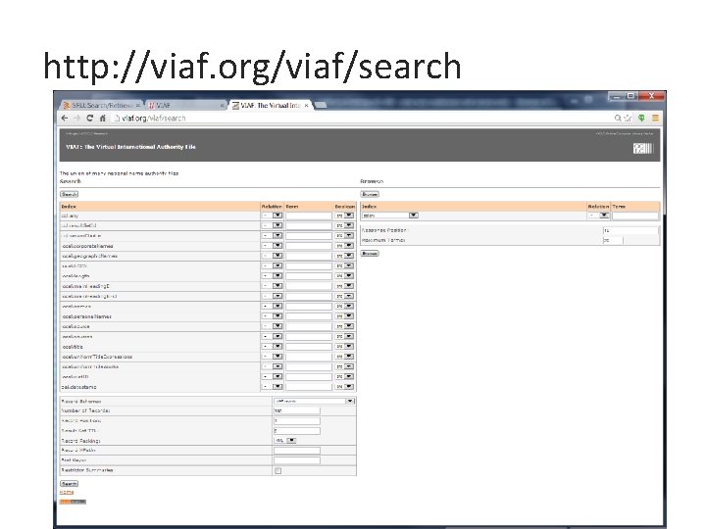Click the Result Set TTL field
706x529 pixels.
pos(297,430)
